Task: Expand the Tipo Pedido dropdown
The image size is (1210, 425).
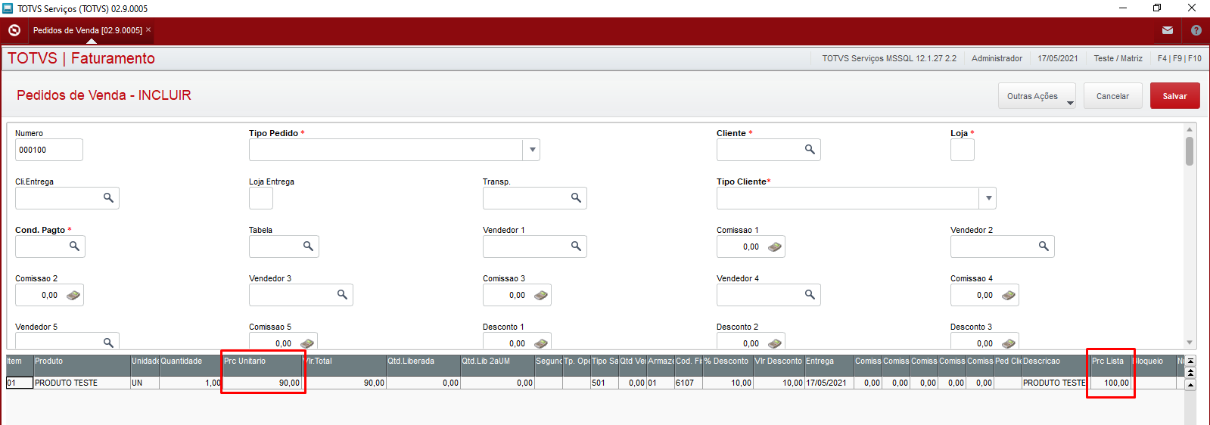Action: point(532,150)
